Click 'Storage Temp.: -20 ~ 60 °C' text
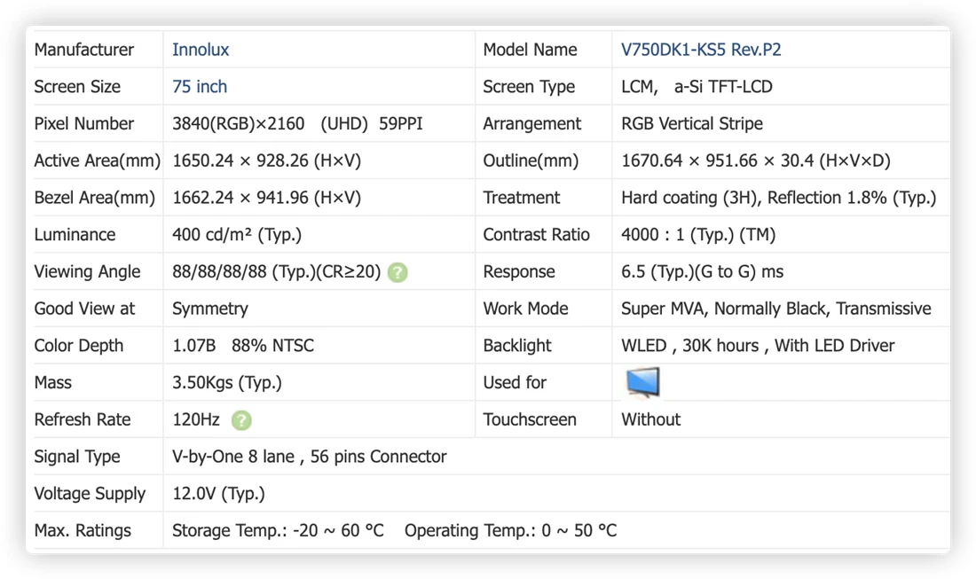 click(278, 530)
